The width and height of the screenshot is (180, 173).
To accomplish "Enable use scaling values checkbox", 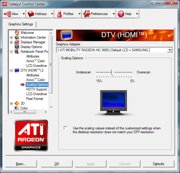I will pyautogui.click(x=66, y=128).
